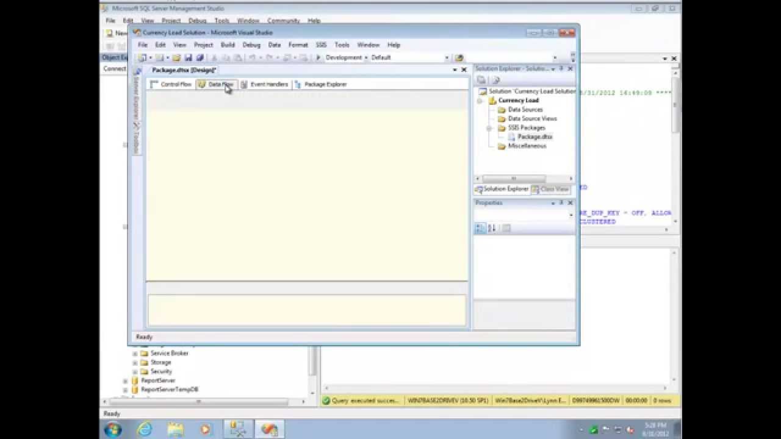
Task: Close the Package.dtsx designer document
Action: click(x=464, y=70)
